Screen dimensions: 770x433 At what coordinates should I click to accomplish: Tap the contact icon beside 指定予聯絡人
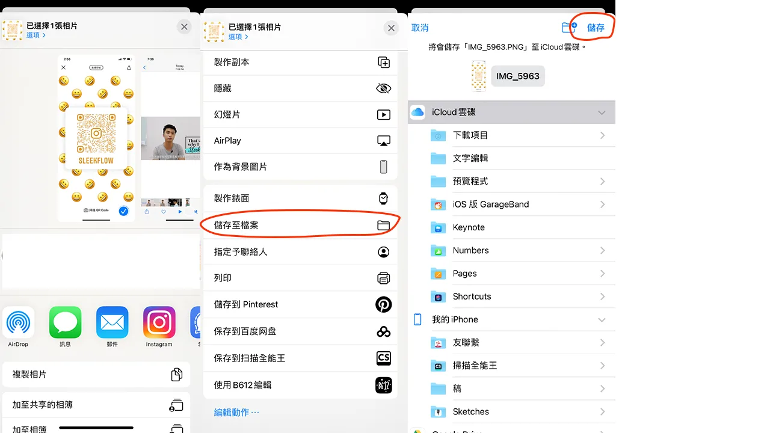(383, 252)
